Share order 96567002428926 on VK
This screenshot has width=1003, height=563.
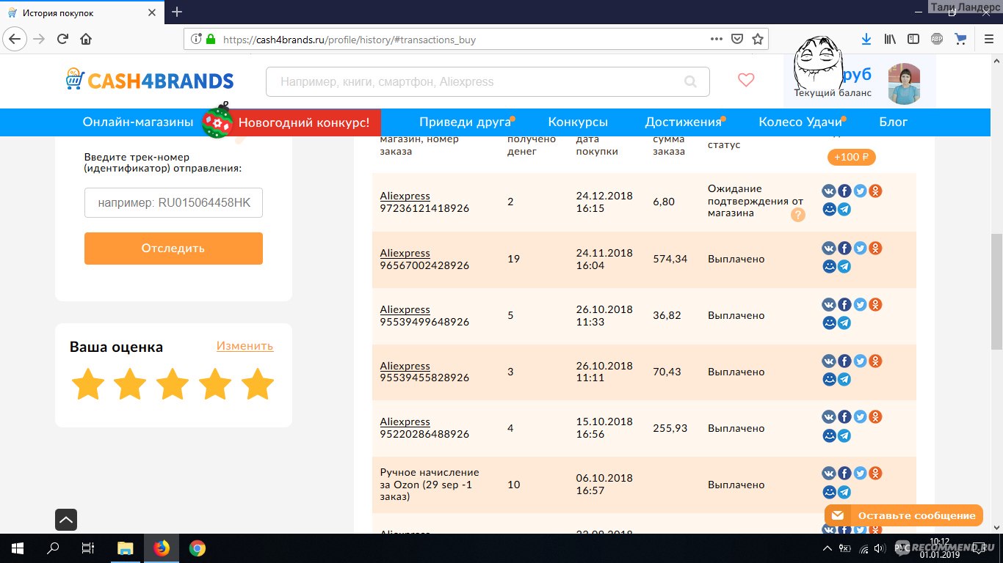pyautogui.click(x=829, y=249)
